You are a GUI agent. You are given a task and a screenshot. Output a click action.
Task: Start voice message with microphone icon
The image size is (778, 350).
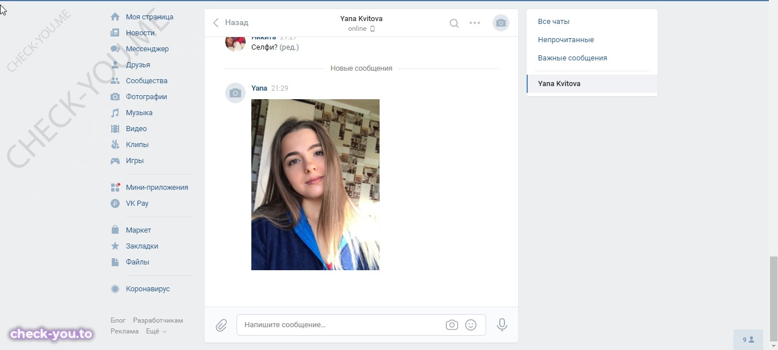click(502, 325)
